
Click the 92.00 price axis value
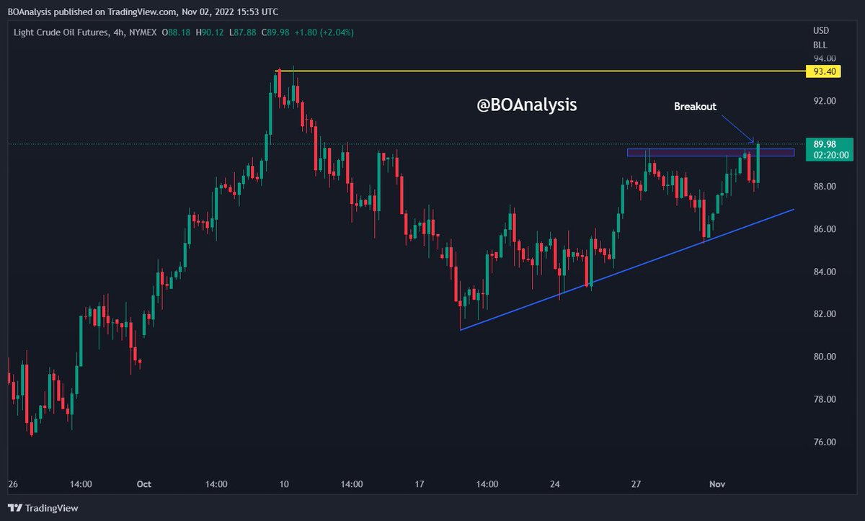[824, 101]
